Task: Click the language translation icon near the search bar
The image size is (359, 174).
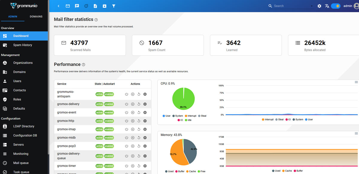Action: point(327,6)
